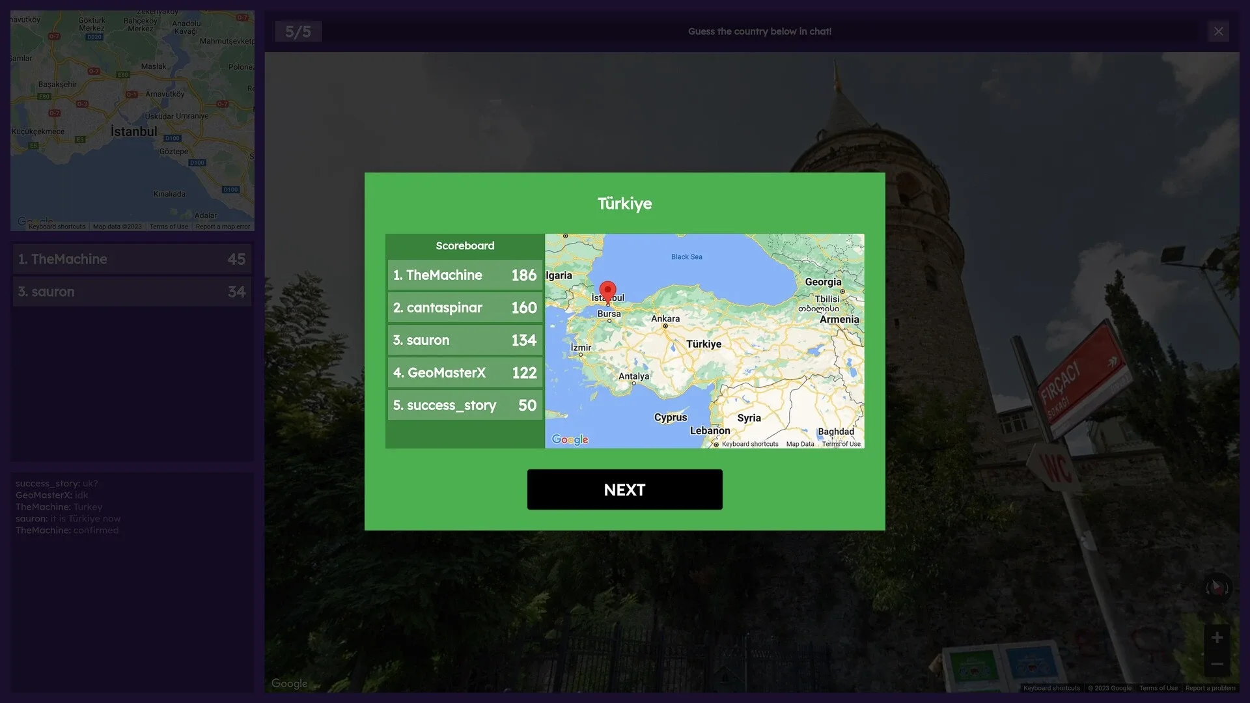Select cantaspinar row in Scoreboard
Viewport: 1250px width, 703px height.
pos(465,308)
